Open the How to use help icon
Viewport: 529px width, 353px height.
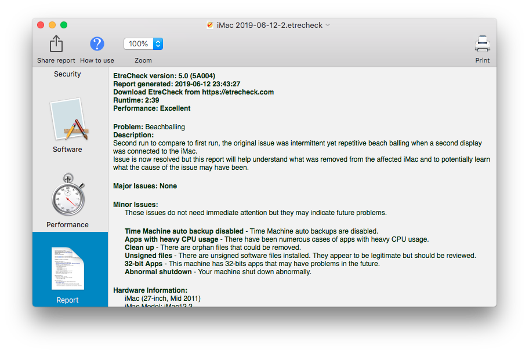(x=97, y=44)
